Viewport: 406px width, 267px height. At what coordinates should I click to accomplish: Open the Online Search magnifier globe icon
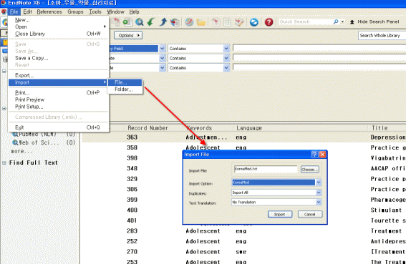[x=140, y=22]
